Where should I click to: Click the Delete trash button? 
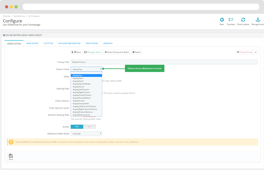pos(136,52)
